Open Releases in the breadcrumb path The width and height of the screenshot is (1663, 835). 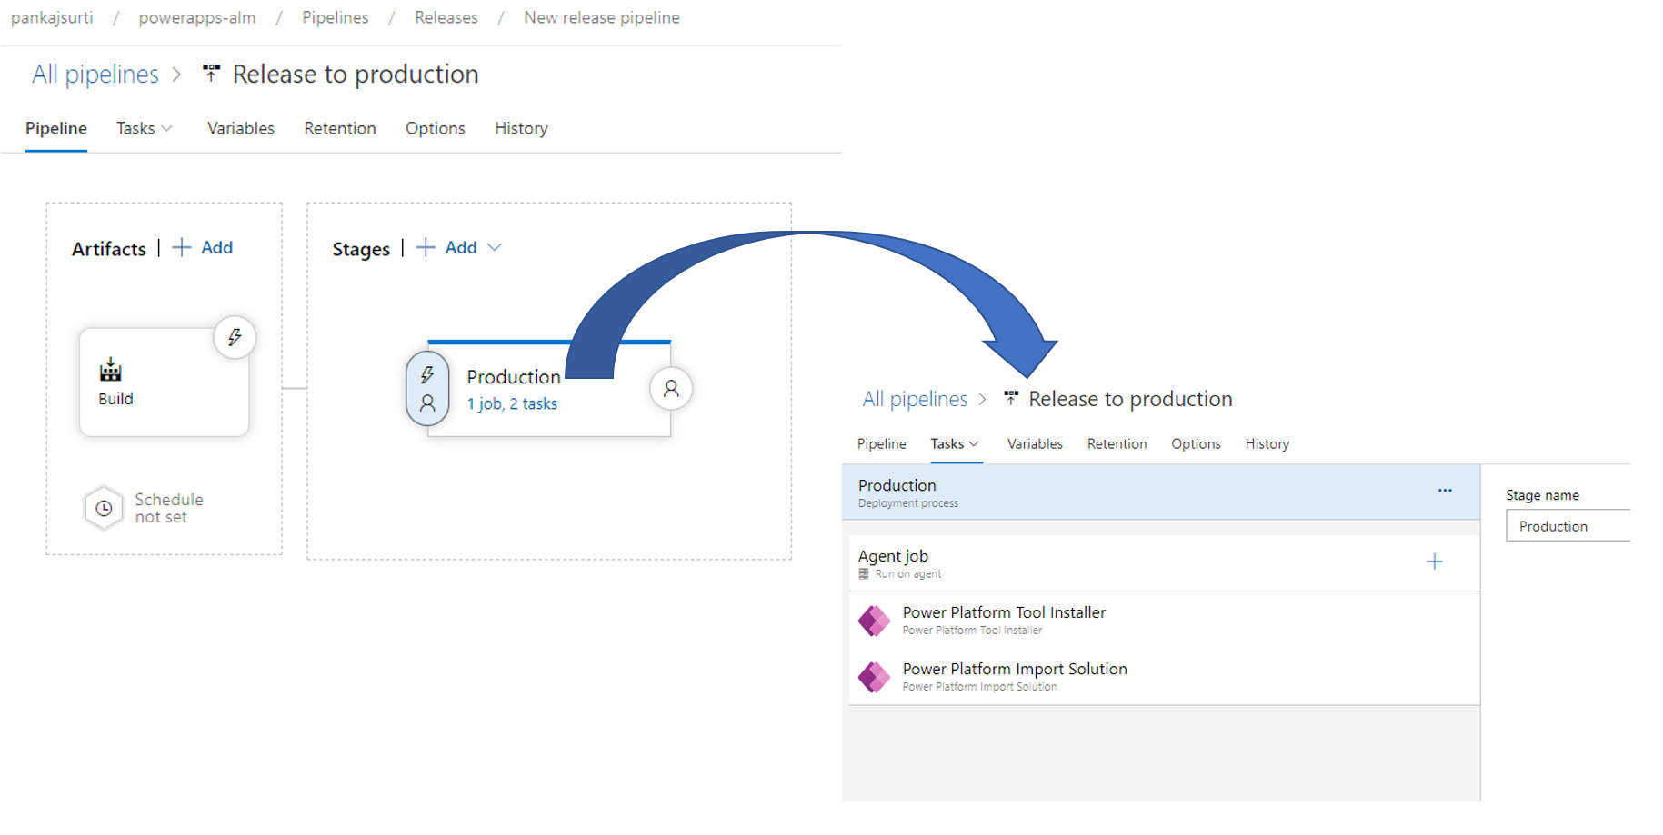pyautogui.click(x=446, y=18)
